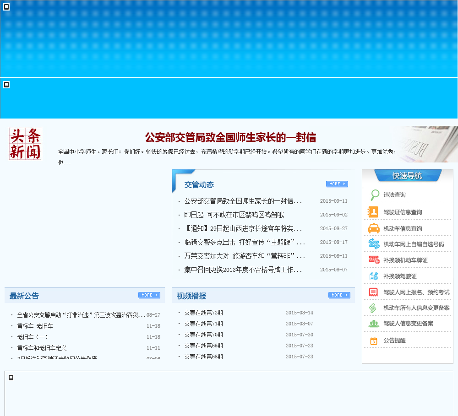Expand 交管动态 with its MORE button

337,184
